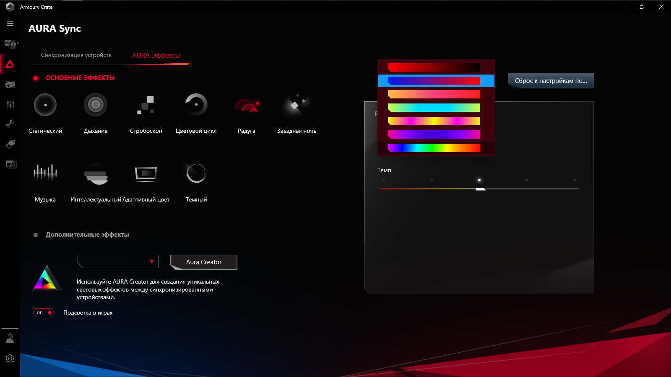
Task: Open the Game Library gamepad sidebar icon
Action: point(10,84)
